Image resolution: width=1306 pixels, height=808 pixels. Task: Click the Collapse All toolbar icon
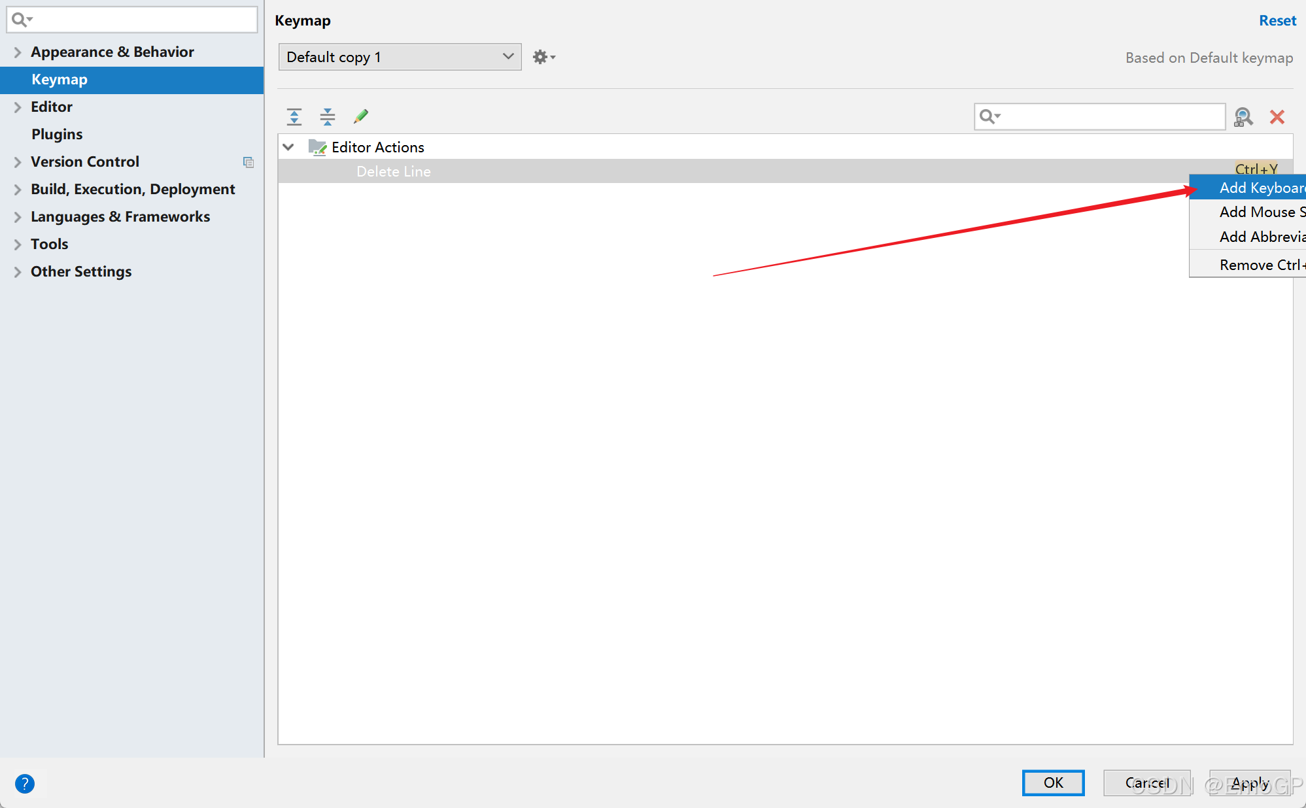pyautogui.click(x=328, y=117)
